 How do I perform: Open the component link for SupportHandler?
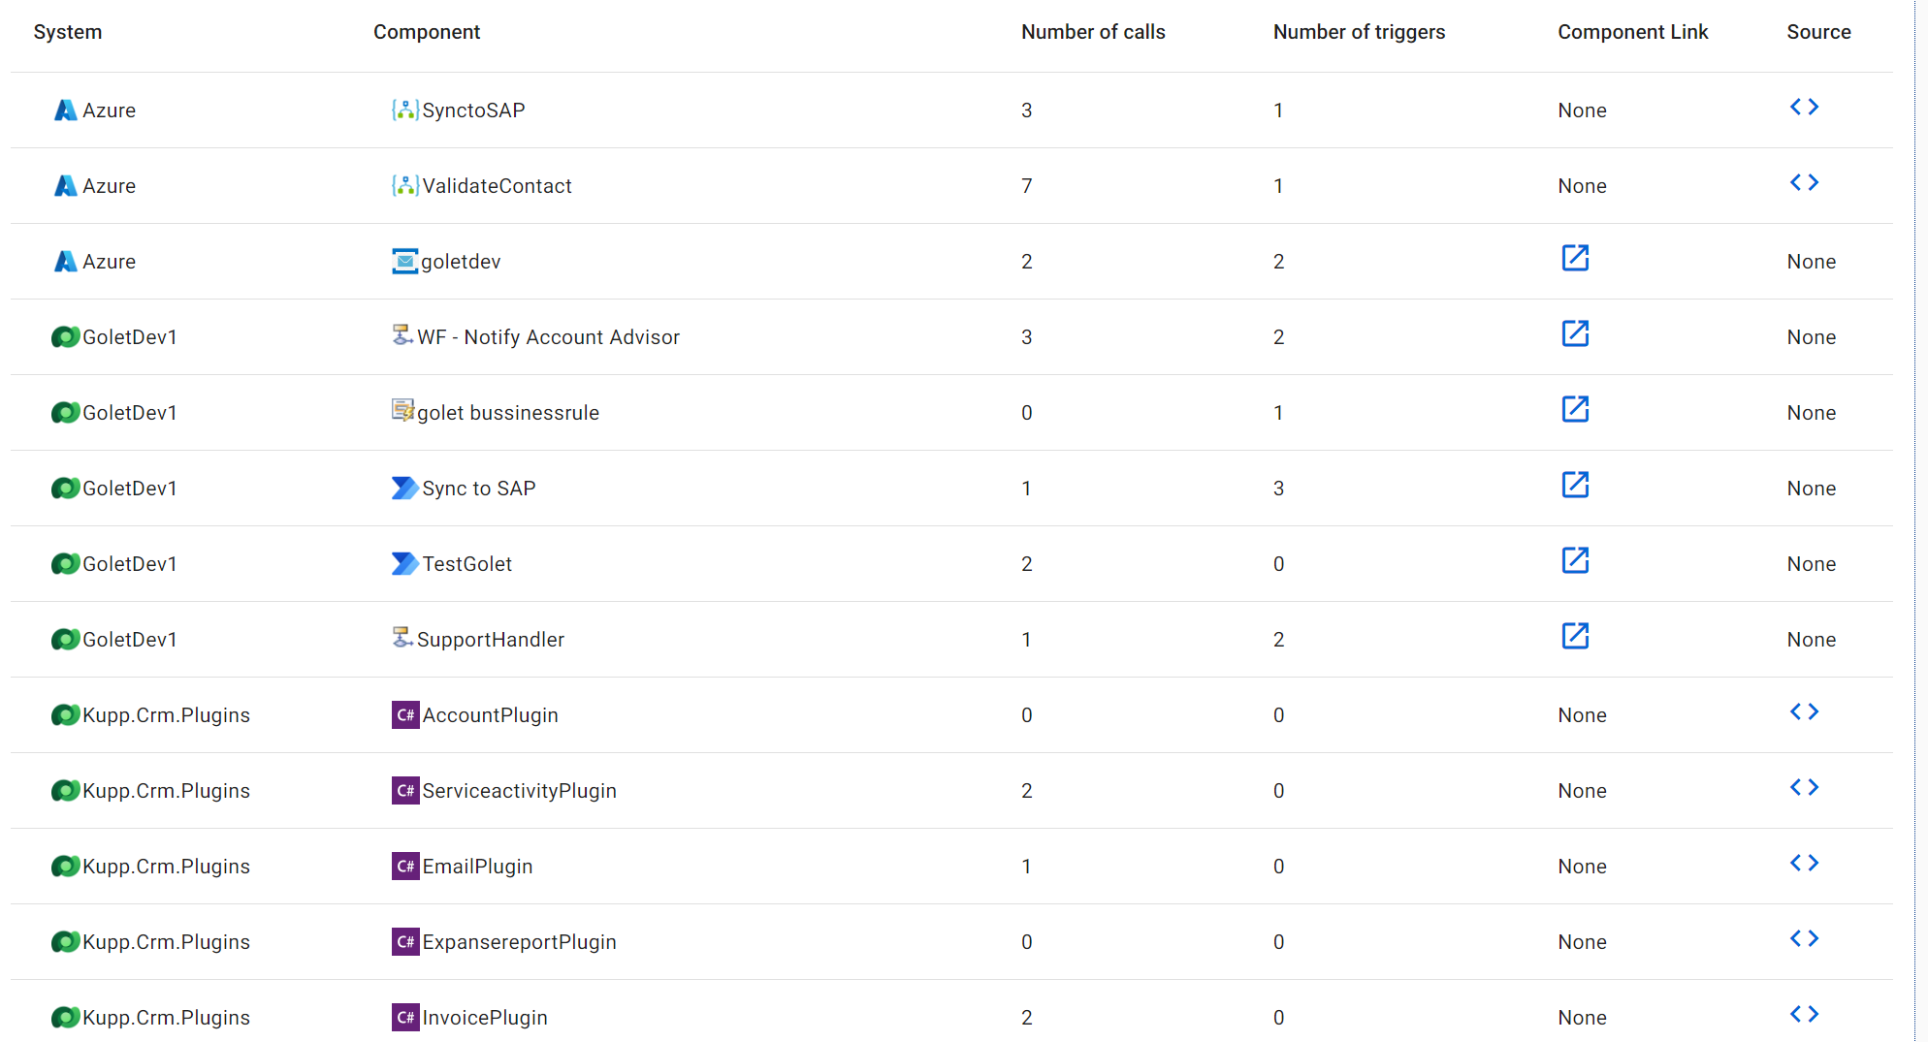coord(1576,637)
